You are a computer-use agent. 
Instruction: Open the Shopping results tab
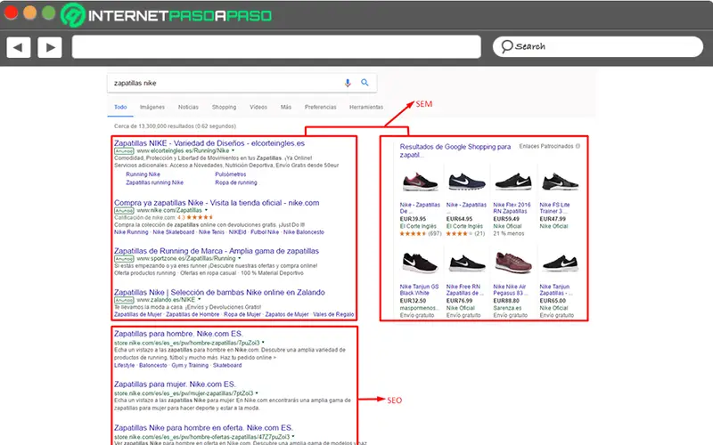point(224,107)
